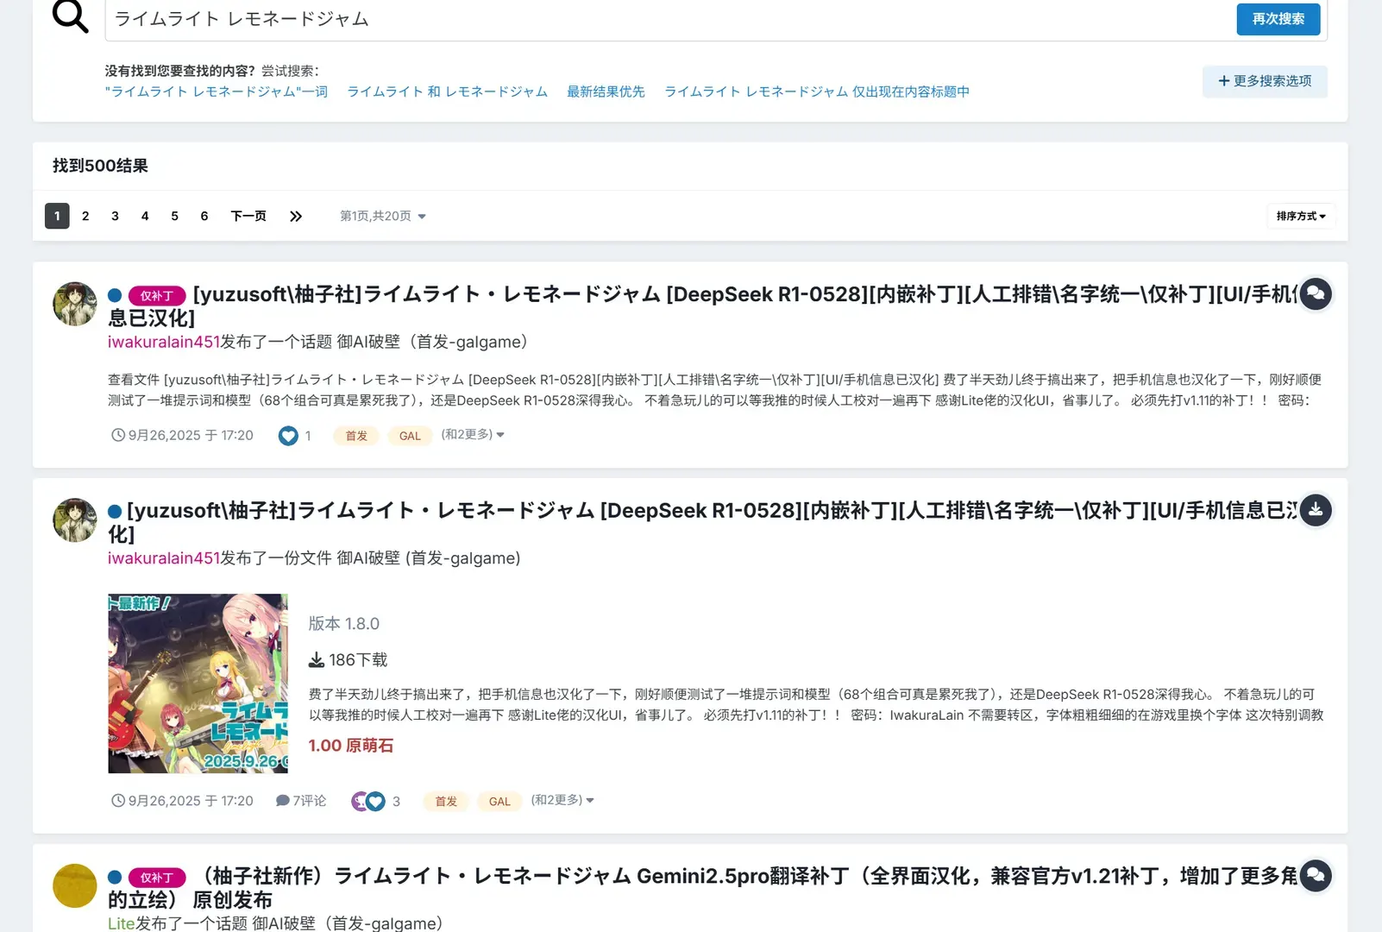Click the 再次搜索 button
This screenshot has height=932, width=1382.
coord(1278,19)
